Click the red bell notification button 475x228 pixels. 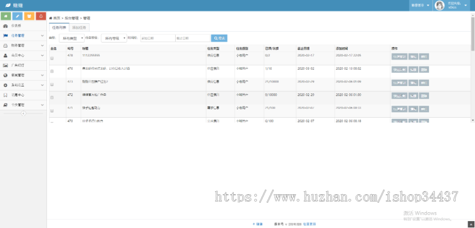pos(41,16)
